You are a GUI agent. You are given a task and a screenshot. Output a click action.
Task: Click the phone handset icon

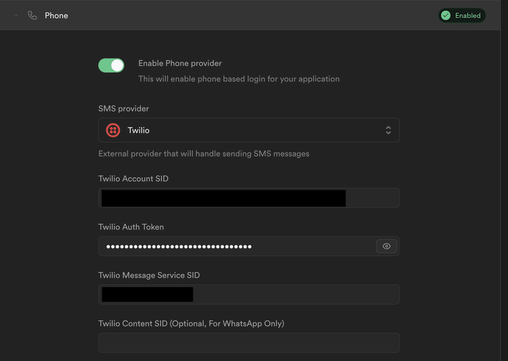(32, 15)
